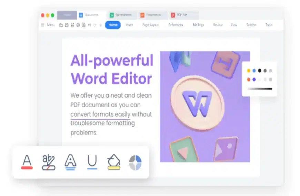Pick the yellow highlighter tool icon
Screen dimensions: 300x196
[x=114, y=162]
